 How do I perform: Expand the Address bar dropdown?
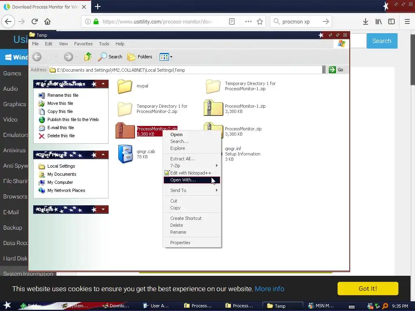pyautogui.click(x=324, y=70)
